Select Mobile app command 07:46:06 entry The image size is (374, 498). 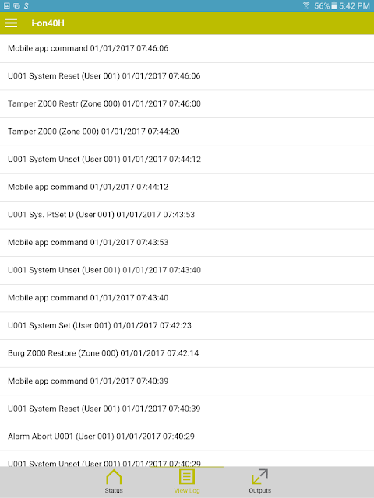[187, 48]
